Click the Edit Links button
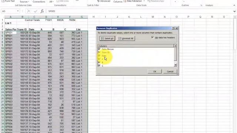237x133 pixels. pyautogui.click(x=63, y=1)
